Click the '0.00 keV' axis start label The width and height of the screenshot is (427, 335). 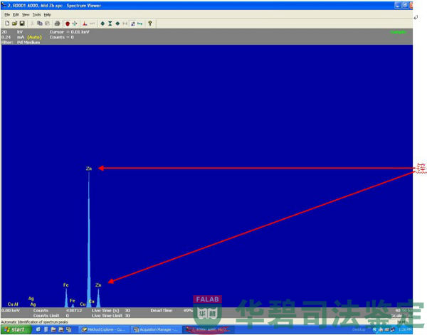(11, 311)
